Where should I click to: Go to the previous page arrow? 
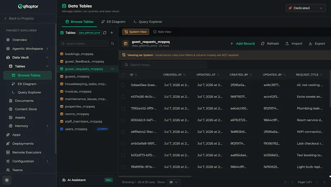[x=293, y=182]
